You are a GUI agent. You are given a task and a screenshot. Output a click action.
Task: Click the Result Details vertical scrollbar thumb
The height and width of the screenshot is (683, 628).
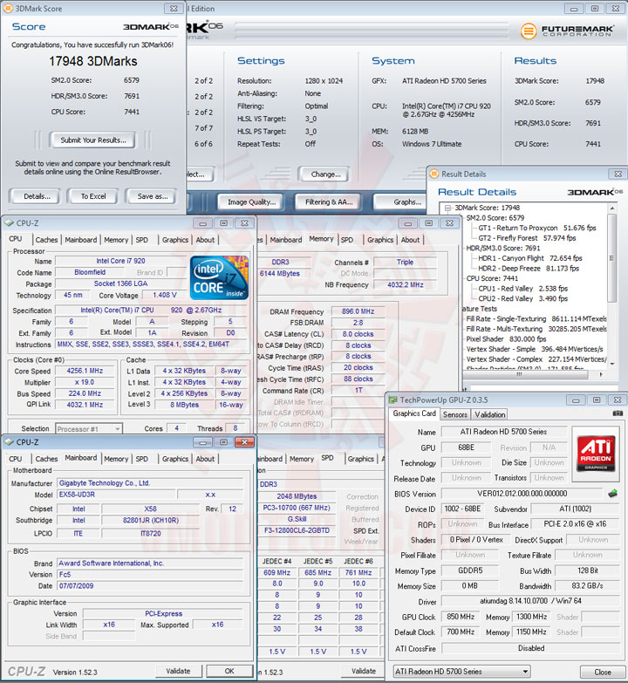click(x=612, y=258)
